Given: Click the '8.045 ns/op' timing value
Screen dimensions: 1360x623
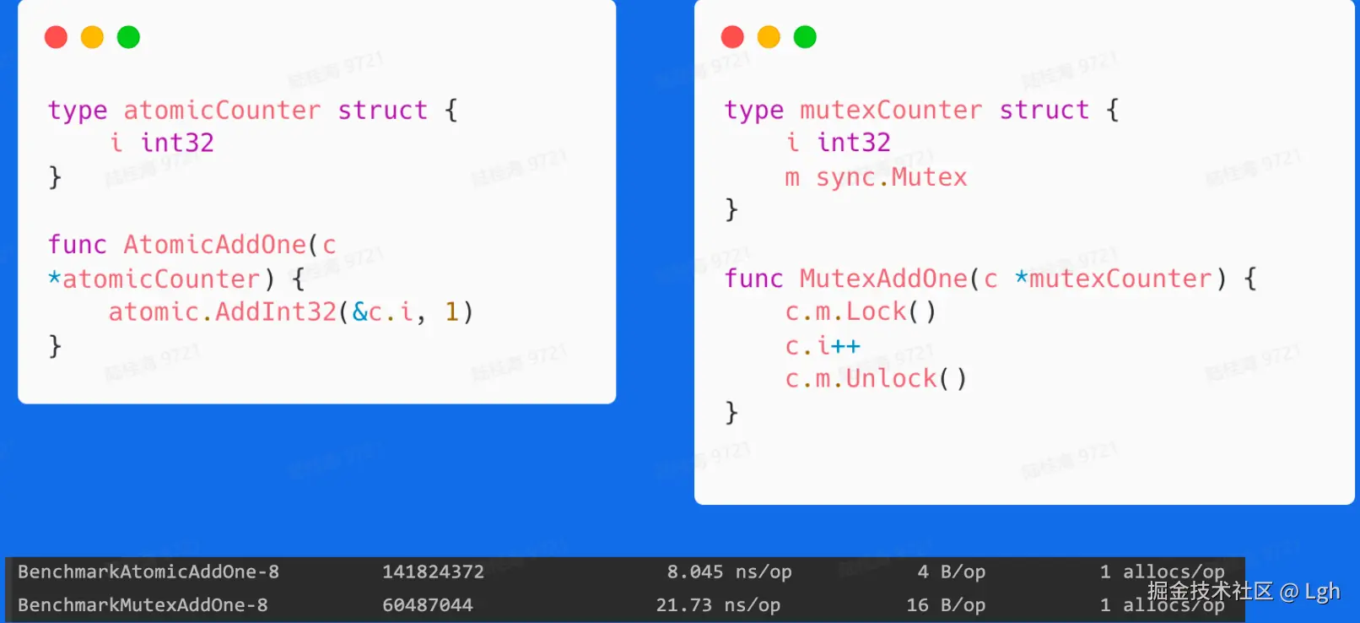Looking at the screenshot, I should tap(730, 572).
